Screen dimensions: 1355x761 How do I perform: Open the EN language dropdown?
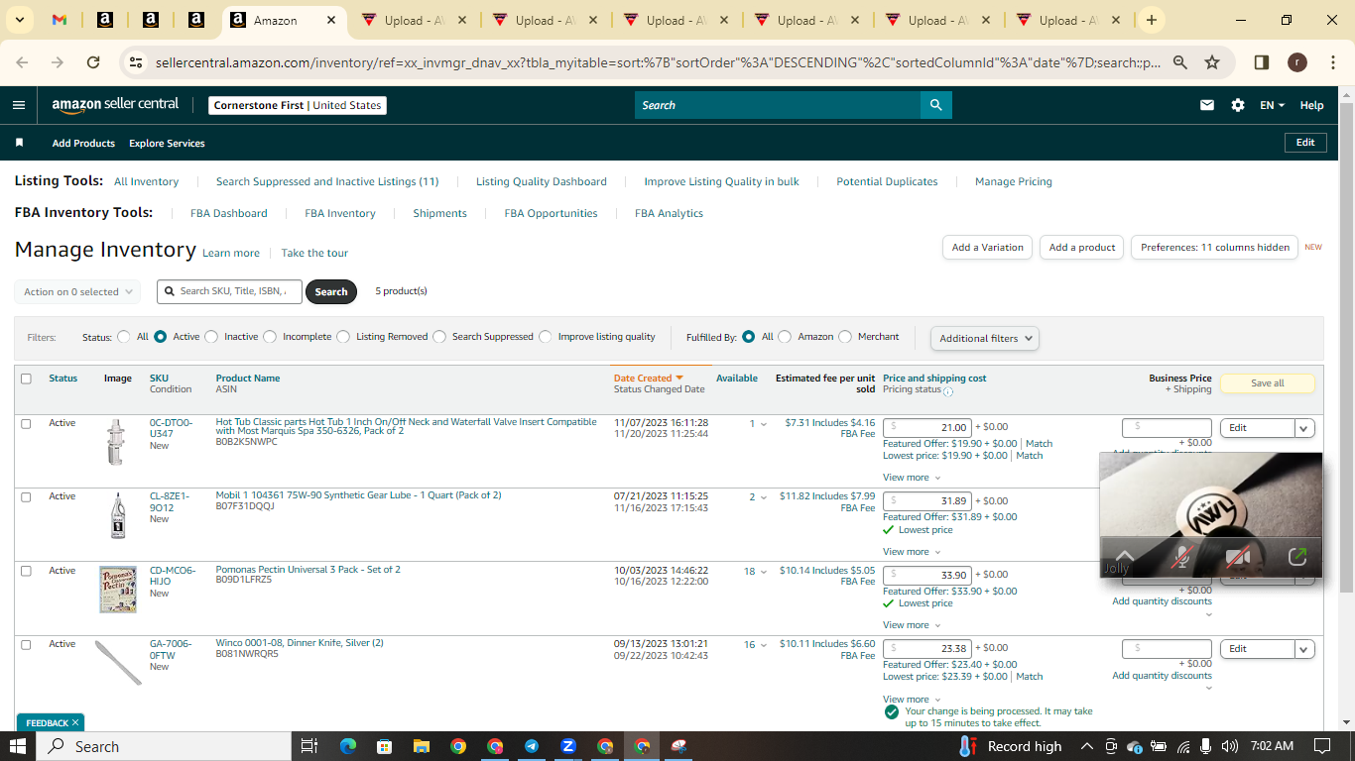coord(1272,105)
